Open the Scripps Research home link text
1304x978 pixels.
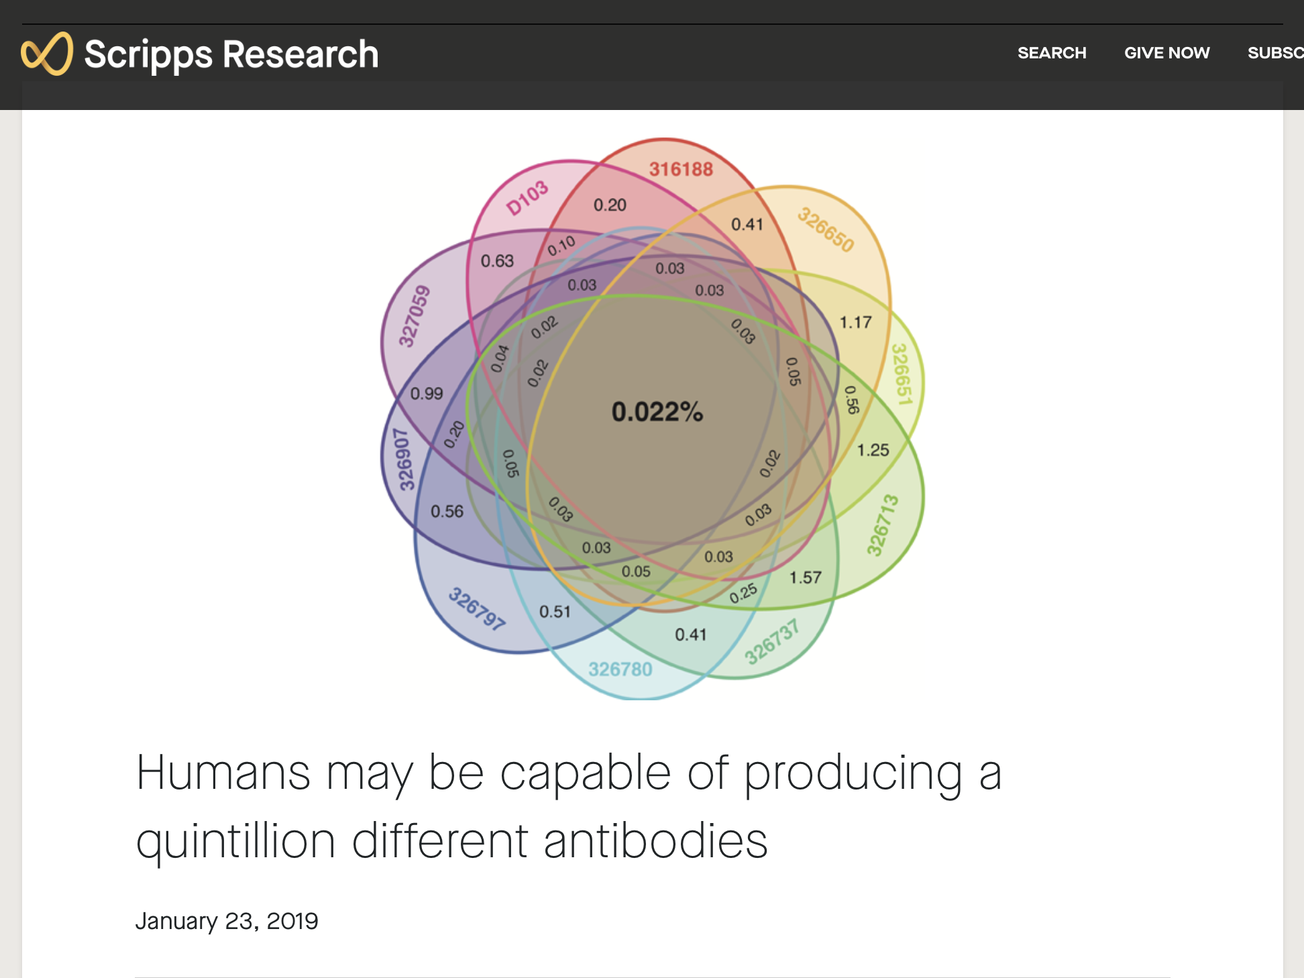[x=231, y=54]
